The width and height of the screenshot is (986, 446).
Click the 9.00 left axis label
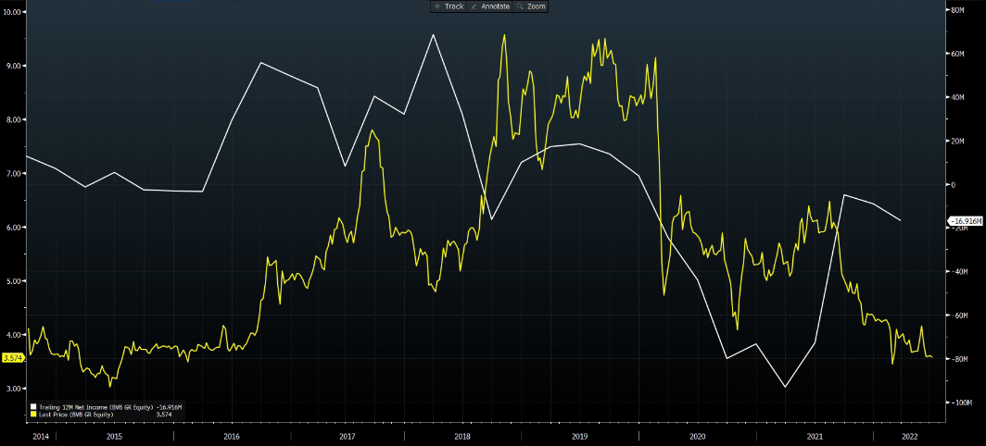15,66
